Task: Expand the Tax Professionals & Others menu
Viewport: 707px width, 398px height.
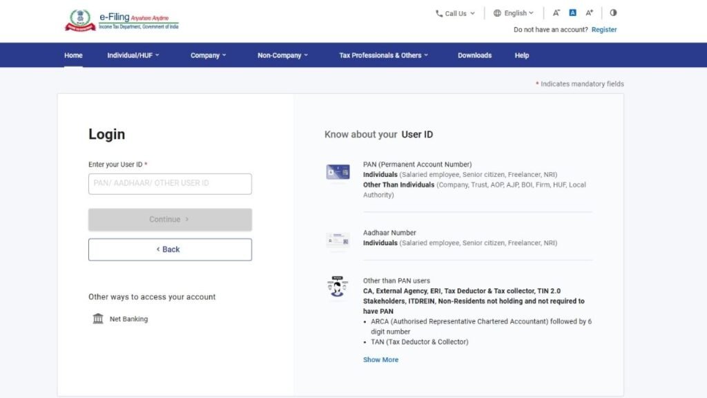Action: (x=383, y=55)
